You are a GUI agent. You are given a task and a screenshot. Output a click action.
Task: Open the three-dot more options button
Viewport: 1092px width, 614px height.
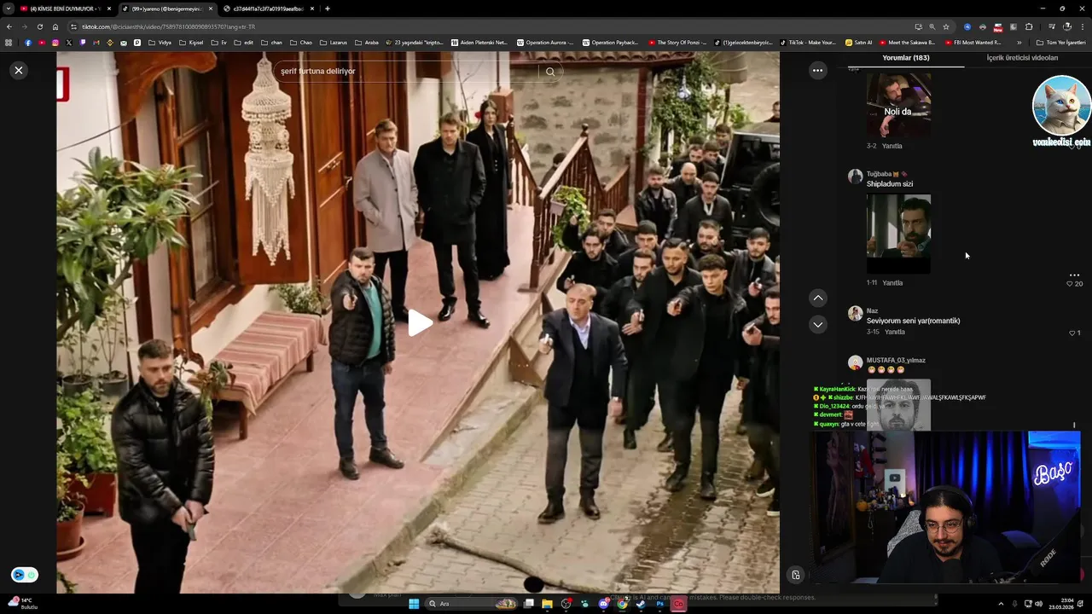tap(818, 70)
